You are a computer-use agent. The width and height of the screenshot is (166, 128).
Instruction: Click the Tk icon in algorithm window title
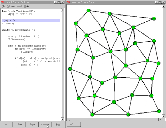[x=2, y=2]
